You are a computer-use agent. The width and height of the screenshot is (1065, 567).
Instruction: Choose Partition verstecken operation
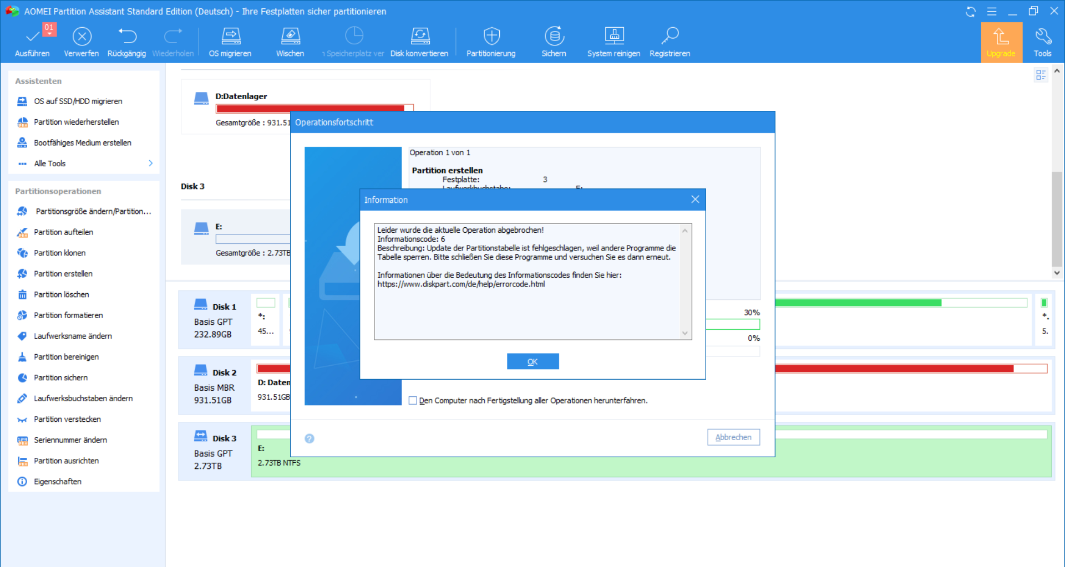tap(67, 419)
